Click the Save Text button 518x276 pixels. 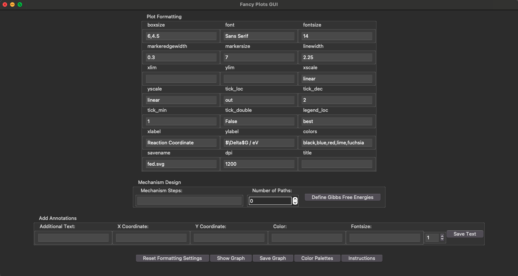tap(465, 234)
